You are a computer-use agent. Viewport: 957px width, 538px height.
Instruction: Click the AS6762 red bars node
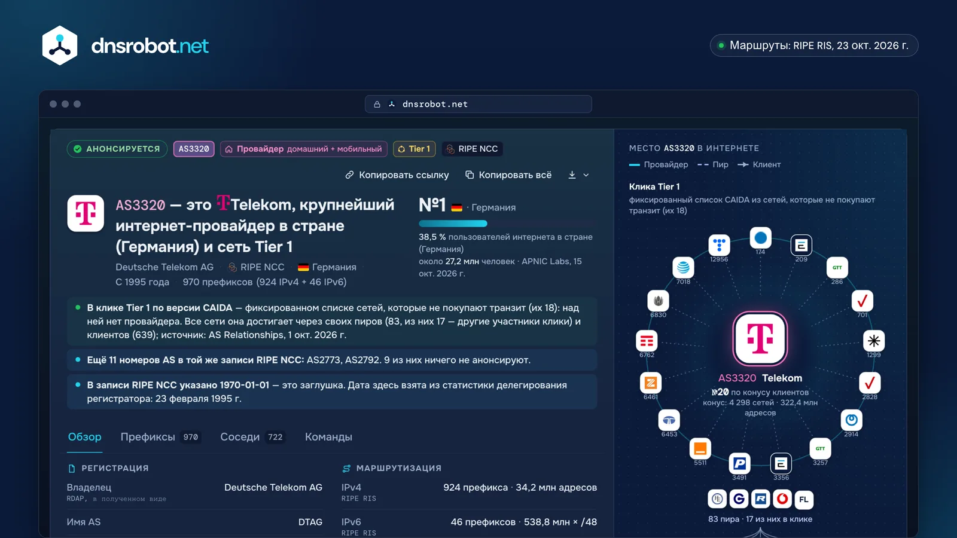coord(647,341)
